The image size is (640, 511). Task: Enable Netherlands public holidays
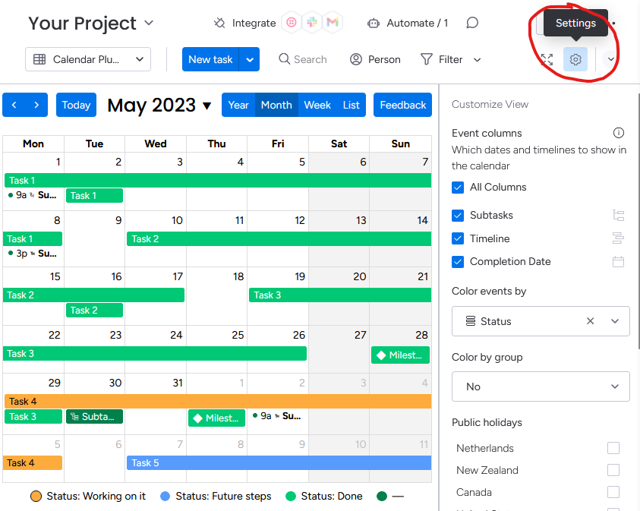(x=613, y=448)
